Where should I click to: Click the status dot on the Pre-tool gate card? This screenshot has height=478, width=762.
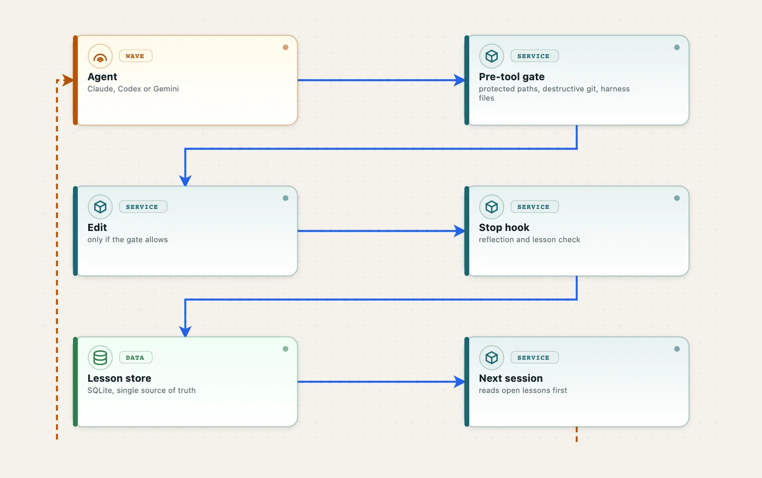point(677,47)
